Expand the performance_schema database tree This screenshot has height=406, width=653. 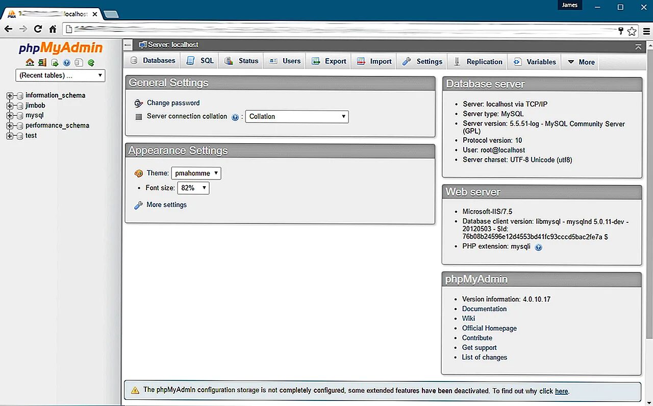click(x=9, y=125)
